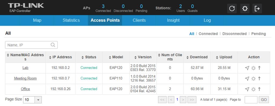This screenshot has width=275, height=106.
Task: Select IP address 192.168.0.26
Action: coord(60,89)
